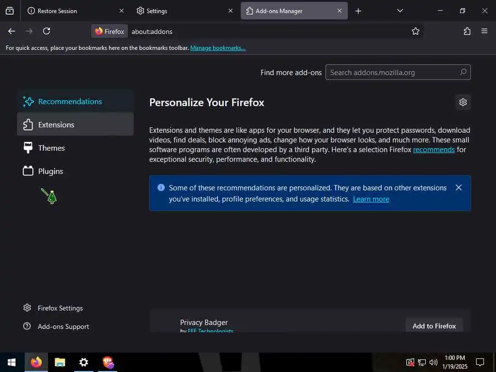The height and width of the screenshot is (372, 496).
Task: Open the volume tray icon
Action: [x=434, y=362]
